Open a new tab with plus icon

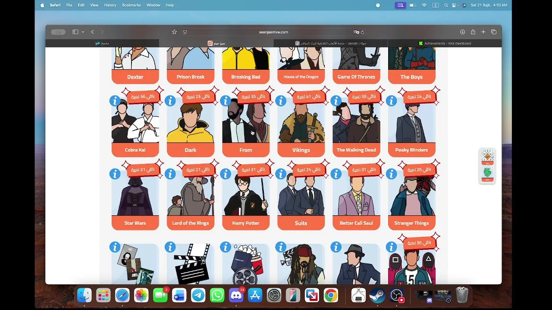[483, 32]
